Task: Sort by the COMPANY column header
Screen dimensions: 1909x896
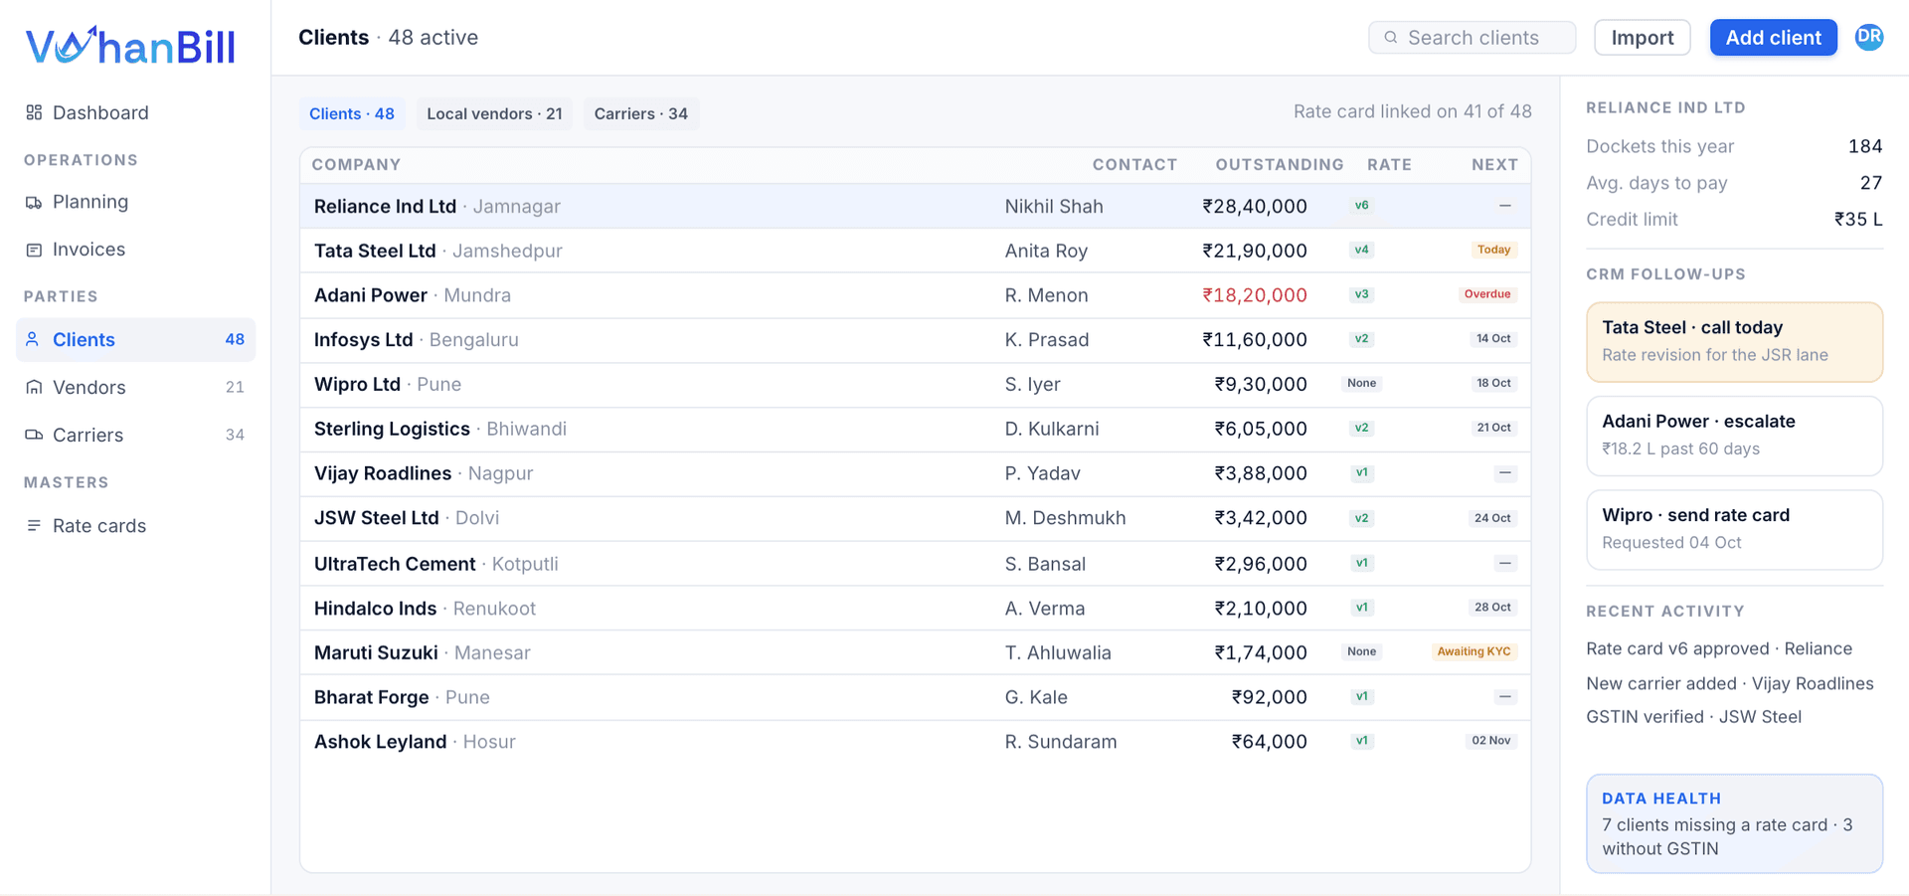Action: pos(356,165)
